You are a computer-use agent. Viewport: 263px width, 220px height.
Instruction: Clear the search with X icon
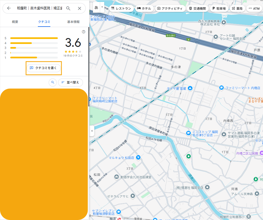click(79, 8)
